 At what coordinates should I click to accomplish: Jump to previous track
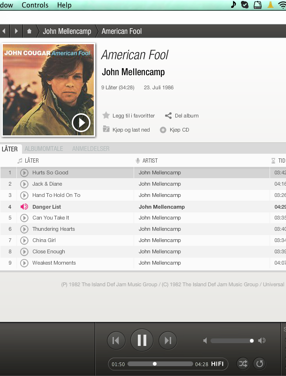[116, 340]
